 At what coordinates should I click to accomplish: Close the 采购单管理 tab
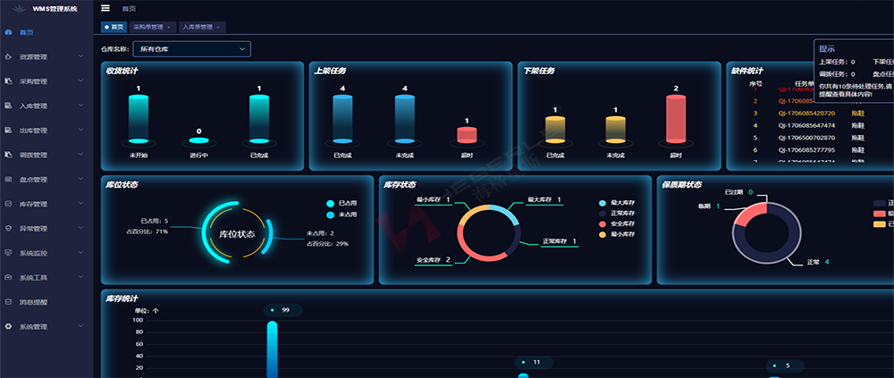tap(169, 28)
